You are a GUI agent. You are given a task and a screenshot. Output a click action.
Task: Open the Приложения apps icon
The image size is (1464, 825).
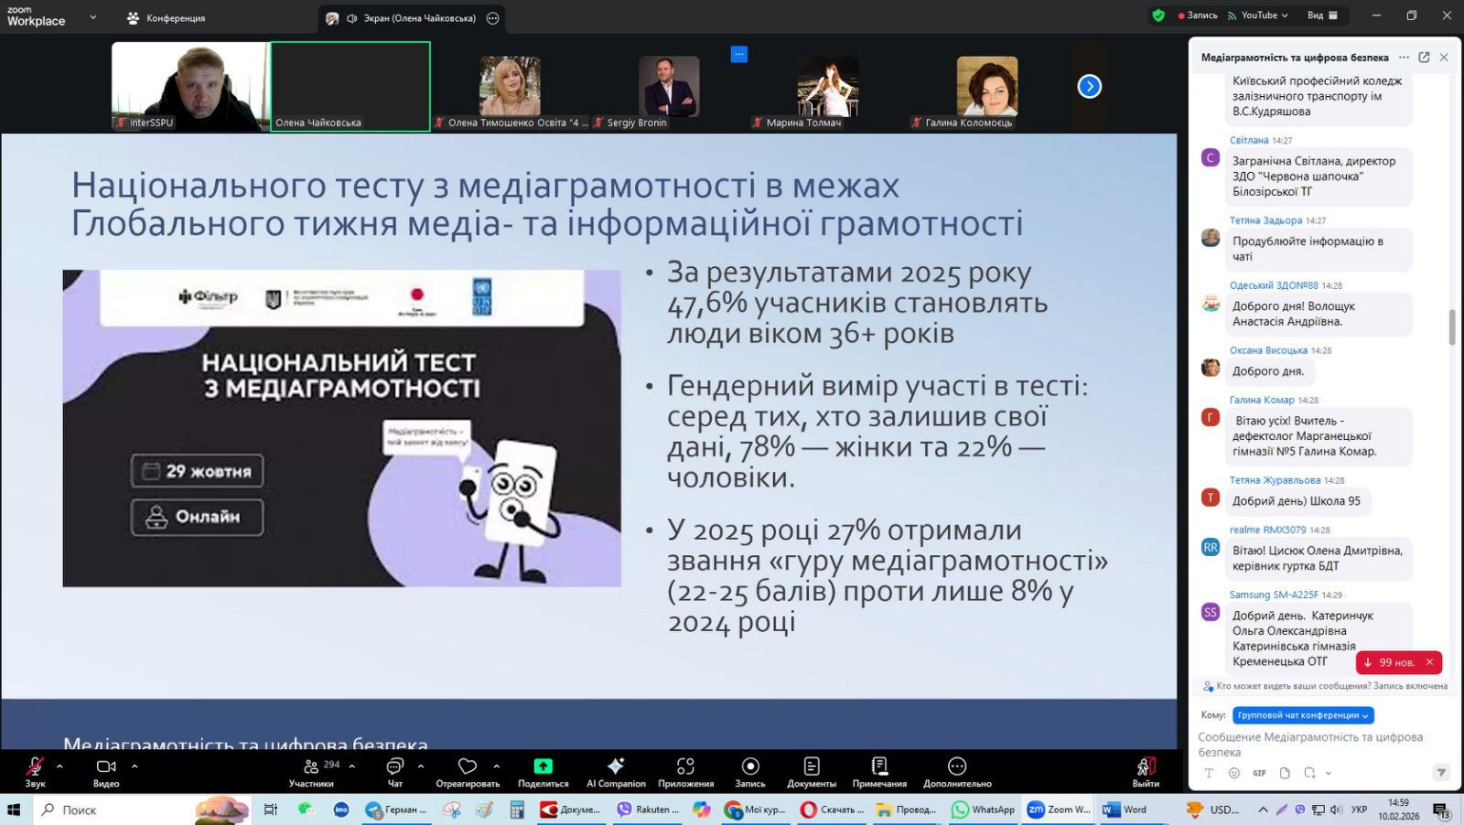click(x=685, y=766)
